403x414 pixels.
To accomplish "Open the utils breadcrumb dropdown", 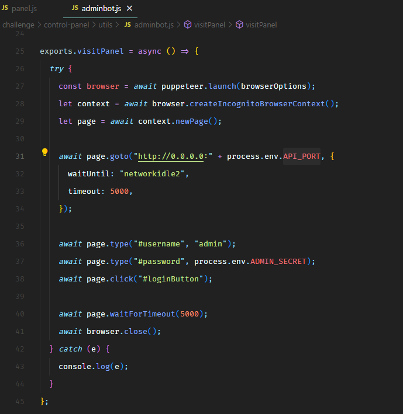I will pos(106,25).
